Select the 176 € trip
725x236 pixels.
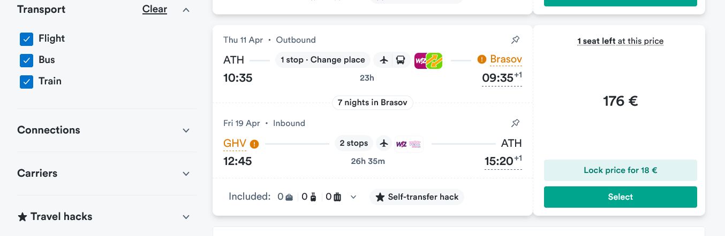(621, 197)
